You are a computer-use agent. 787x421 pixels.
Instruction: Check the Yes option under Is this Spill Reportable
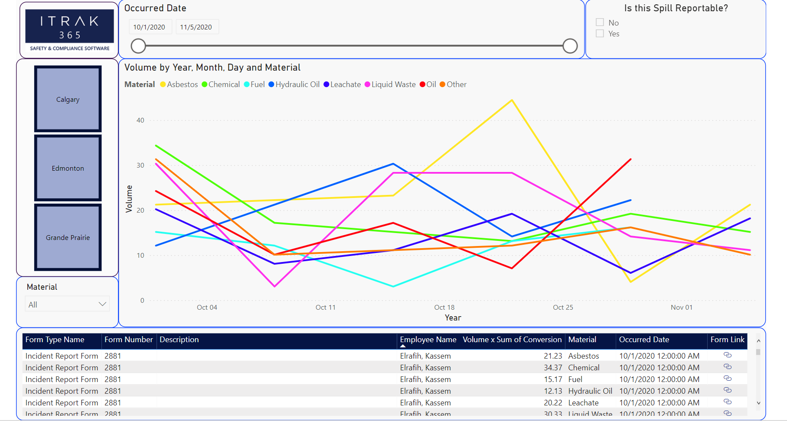[x=600, y=33]
